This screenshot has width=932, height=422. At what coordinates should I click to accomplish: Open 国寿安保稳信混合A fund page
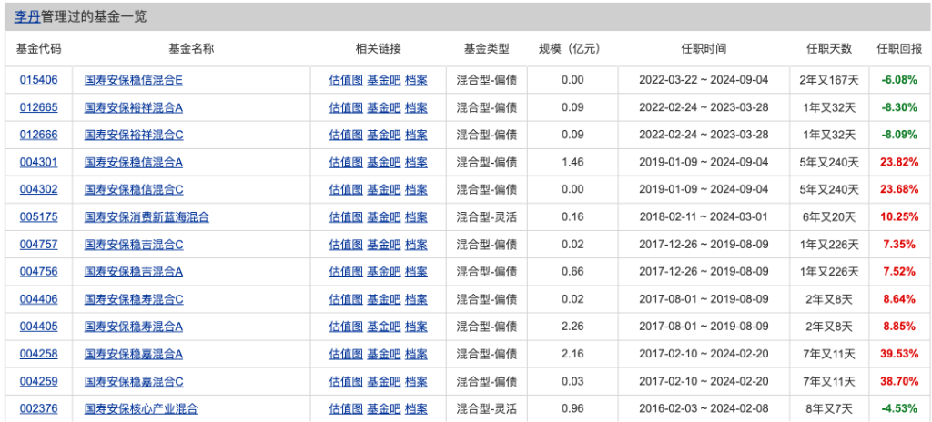pyautogui.click(x=134, y=162)
